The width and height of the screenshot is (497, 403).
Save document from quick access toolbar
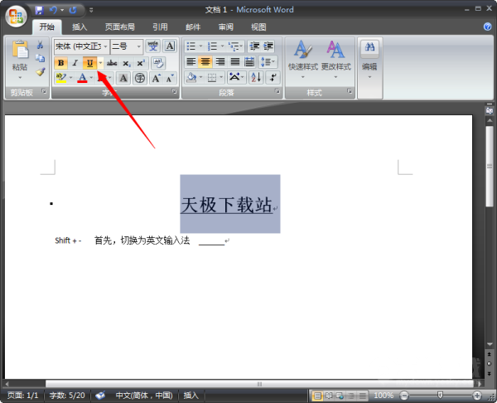point(39,11)
